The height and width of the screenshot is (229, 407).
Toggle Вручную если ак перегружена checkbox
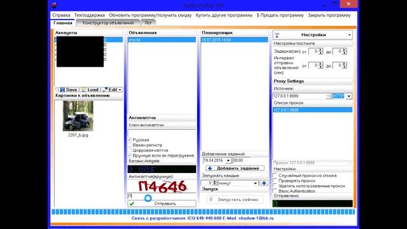click(x=130, y=155)
